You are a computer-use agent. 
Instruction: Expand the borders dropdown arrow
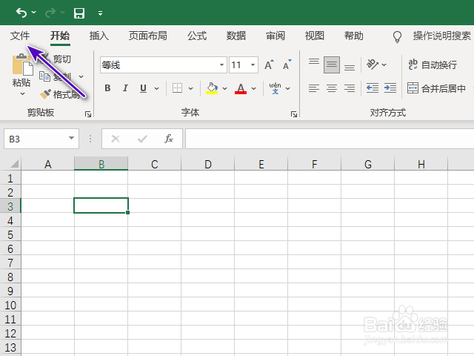coord(191,88)
